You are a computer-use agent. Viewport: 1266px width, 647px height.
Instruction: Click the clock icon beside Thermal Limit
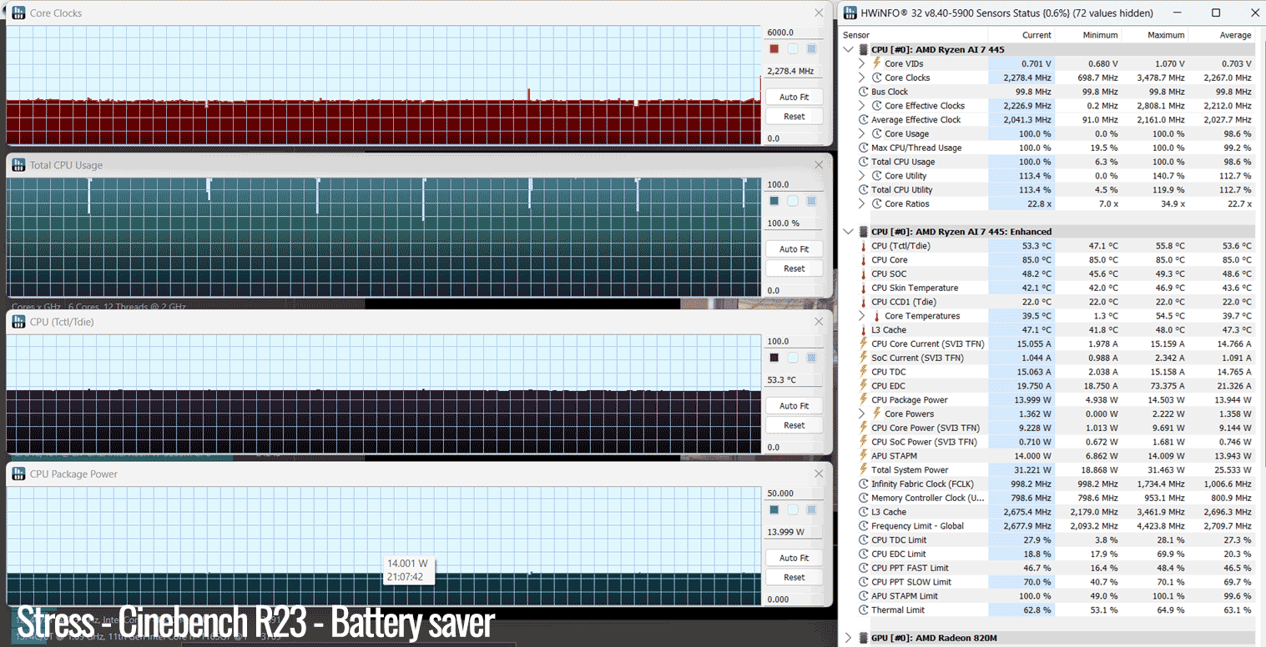click(x=863, y=609)
